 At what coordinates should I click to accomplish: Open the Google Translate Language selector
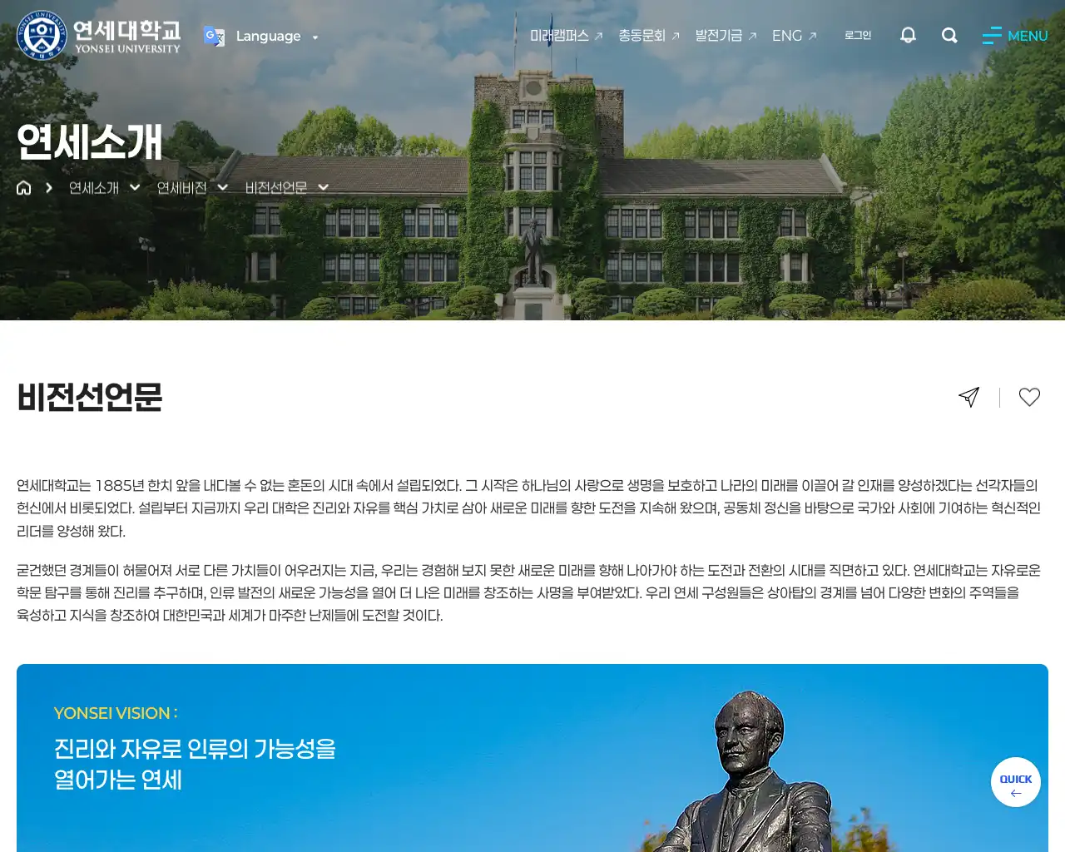(276, 37)
